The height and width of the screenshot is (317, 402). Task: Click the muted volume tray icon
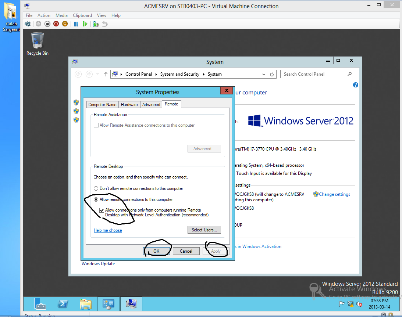pos(359,304)
